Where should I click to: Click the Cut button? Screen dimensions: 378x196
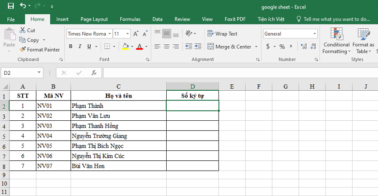(x=27, y=31)
